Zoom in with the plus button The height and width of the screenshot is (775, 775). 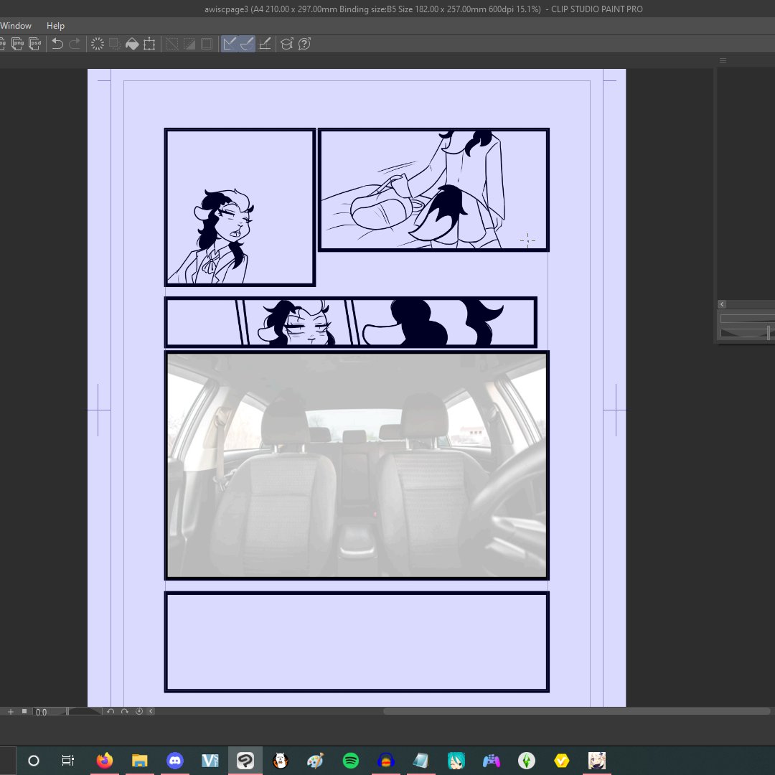11,711
